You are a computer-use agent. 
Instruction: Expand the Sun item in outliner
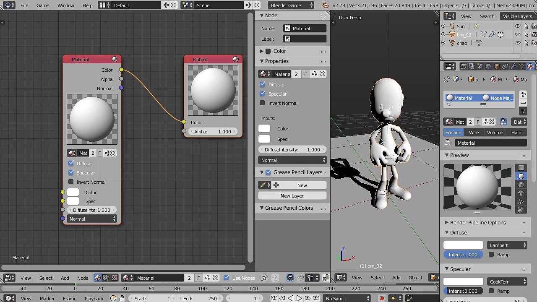click(x=443, y=26)
